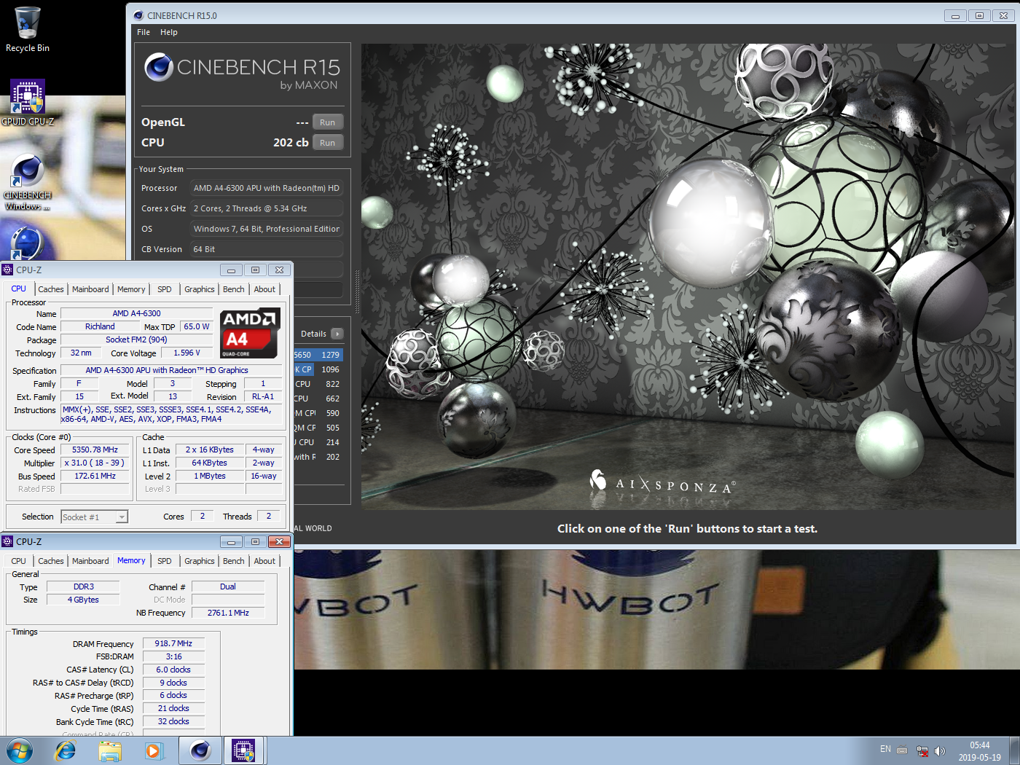Click the Windows Start orb
Image resolution: width=1020 pixels, height=765 pixels.
[x=20, y=750]
